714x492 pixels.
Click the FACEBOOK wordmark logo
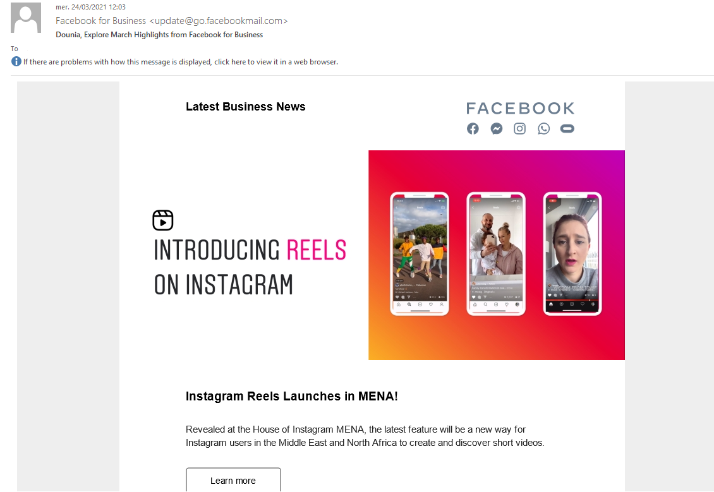[x=520, y=109]
